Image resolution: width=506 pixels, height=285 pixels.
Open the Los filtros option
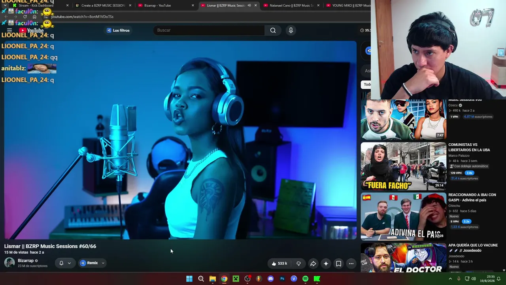pyautogui.click(x=118, y=30)
